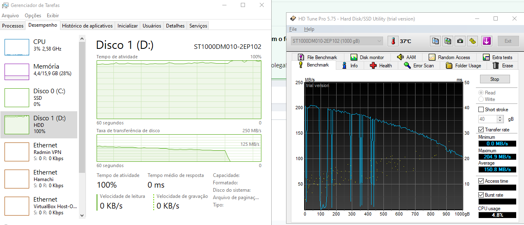The image size is (524, 225).
Task: Click the camera save screenshot icon
Action: 460,41
